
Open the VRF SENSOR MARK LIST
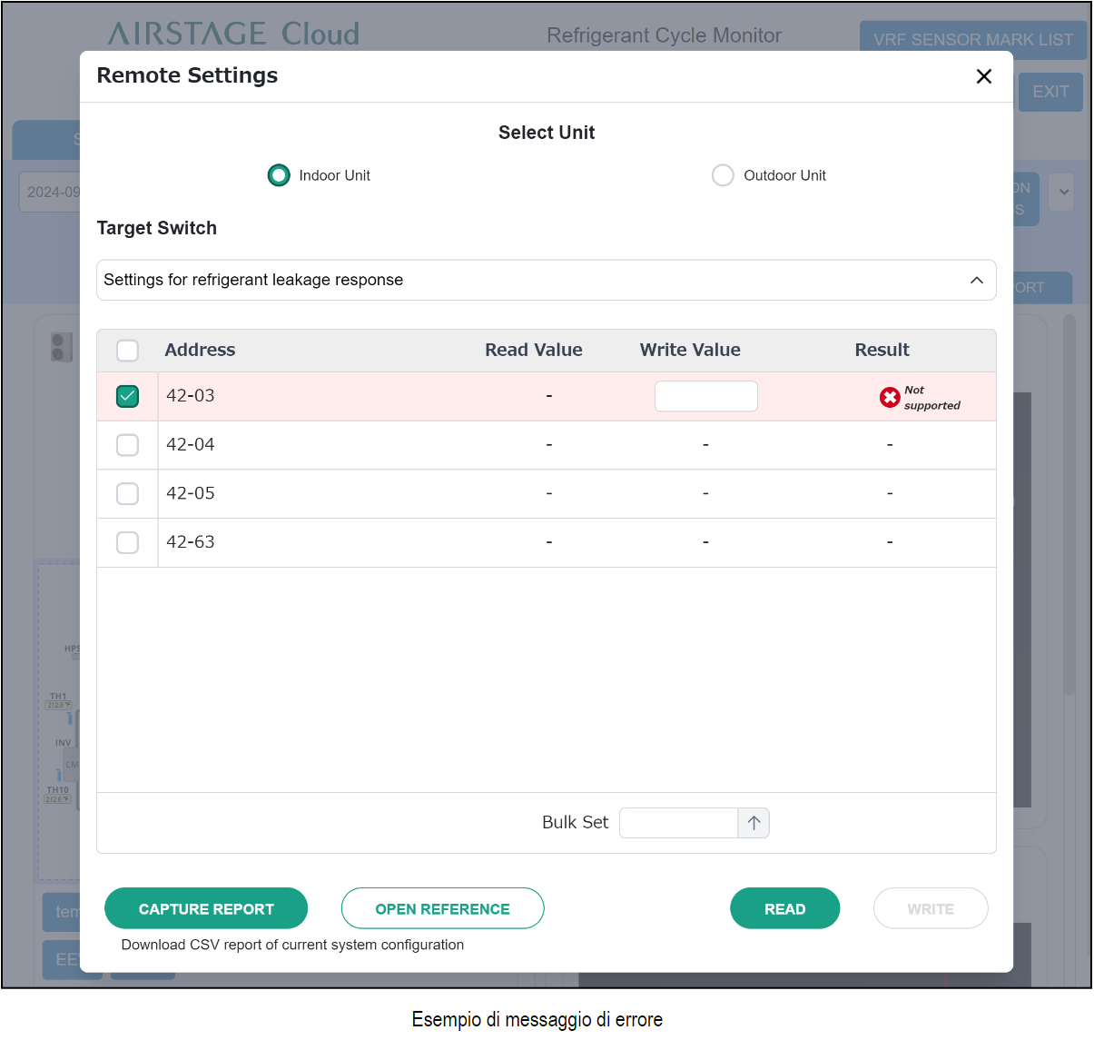(972, 39)
